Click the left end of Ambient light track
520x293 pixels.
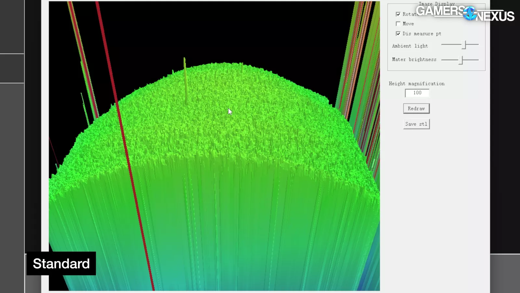click(443, 45)
